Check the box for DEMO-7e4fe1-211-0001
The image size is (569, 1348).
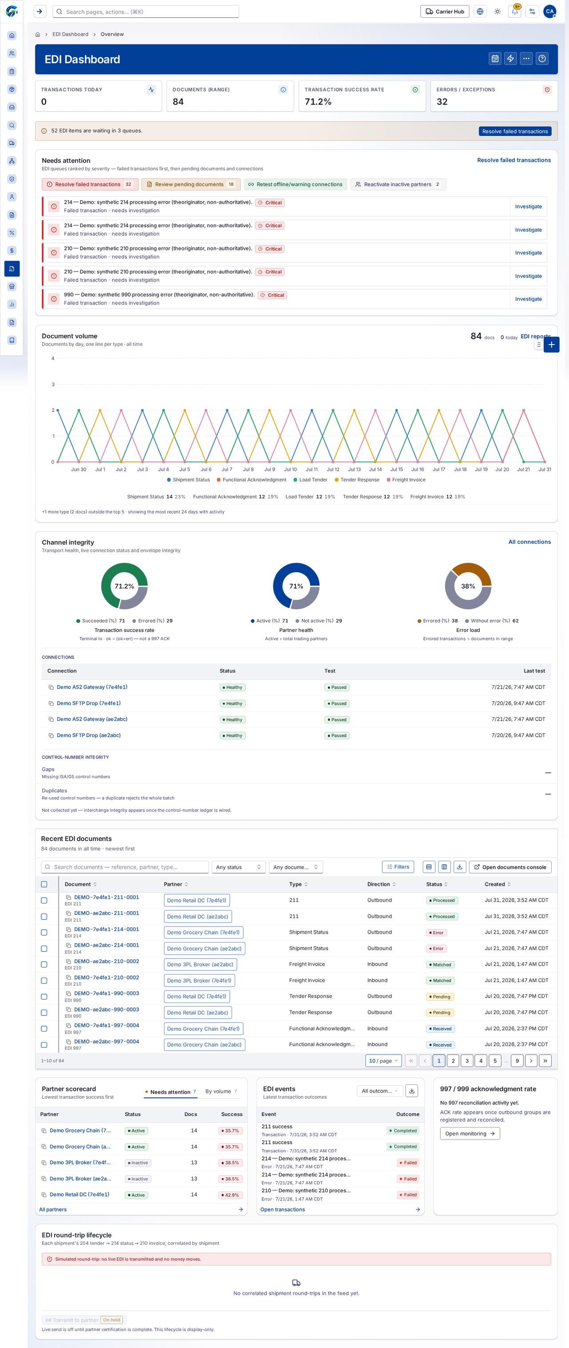coord(44,901)
